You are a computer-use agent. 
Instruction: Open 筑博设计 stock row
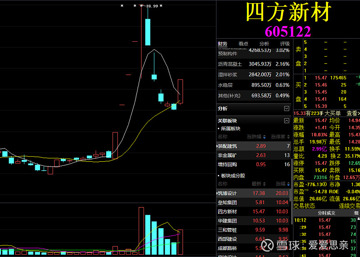253,193
